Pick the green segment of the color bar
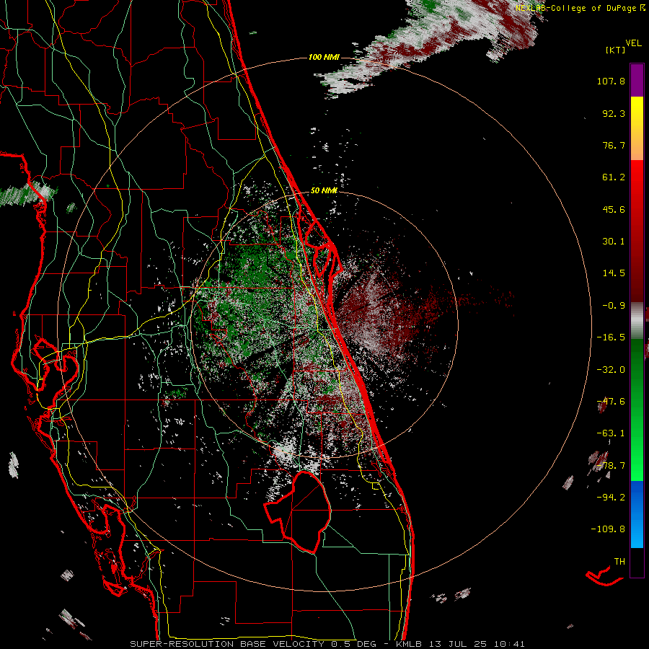This screenshot has height=649, width=649. 637,410
